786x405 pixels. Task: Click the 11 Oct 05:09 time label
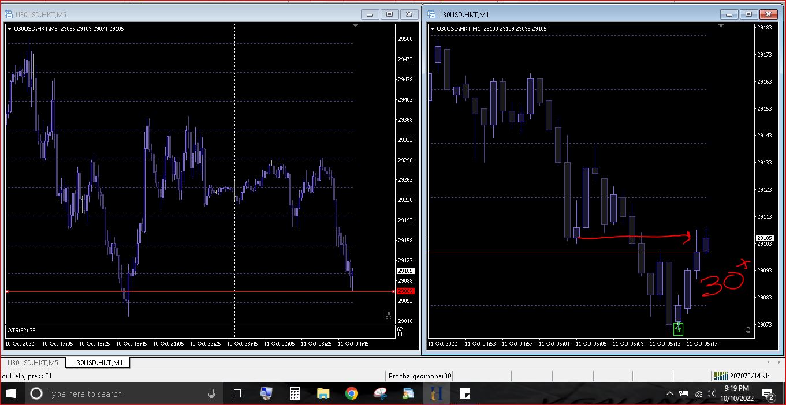pos(628,343)
